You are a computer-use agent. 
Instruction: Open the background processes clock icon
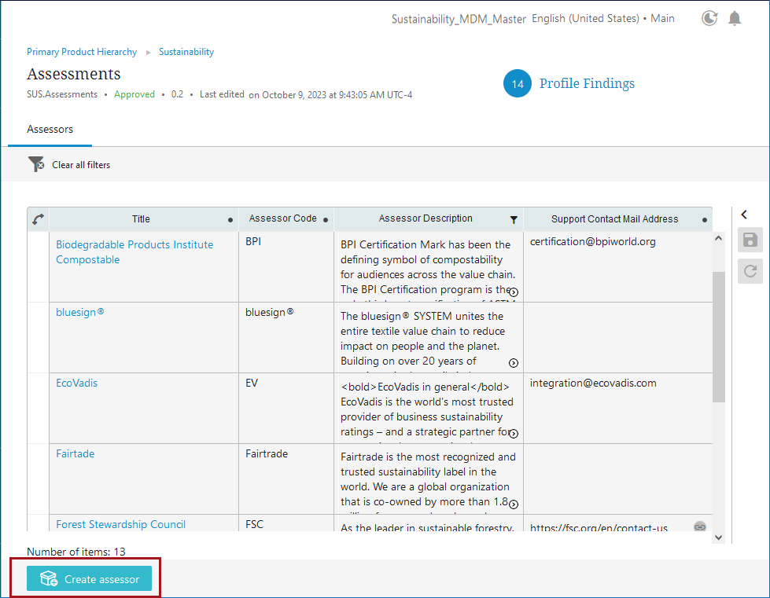709,18
